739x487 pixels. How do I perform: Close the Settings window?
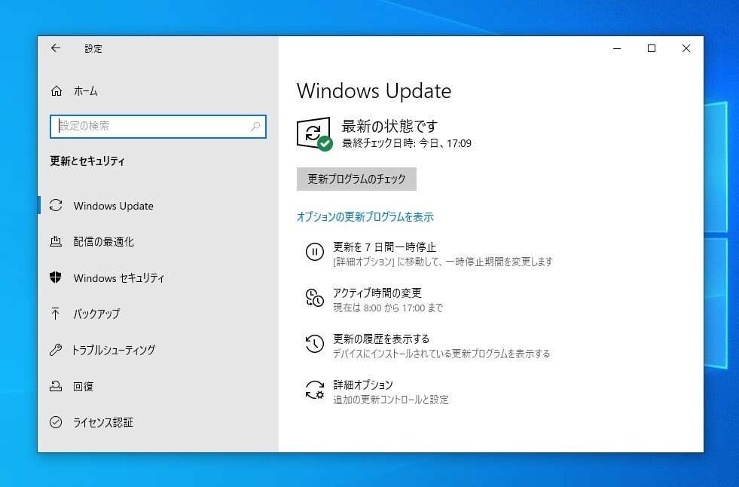click(x=686, y=48)
